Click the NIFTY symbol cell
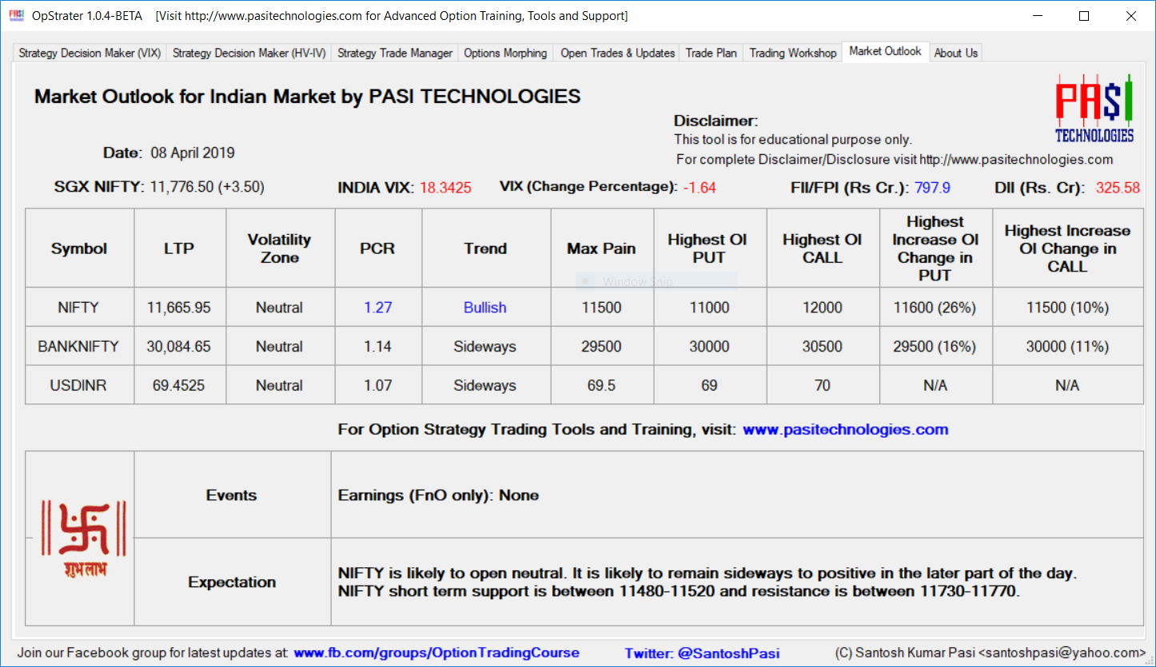 click(x=79, y=308)
